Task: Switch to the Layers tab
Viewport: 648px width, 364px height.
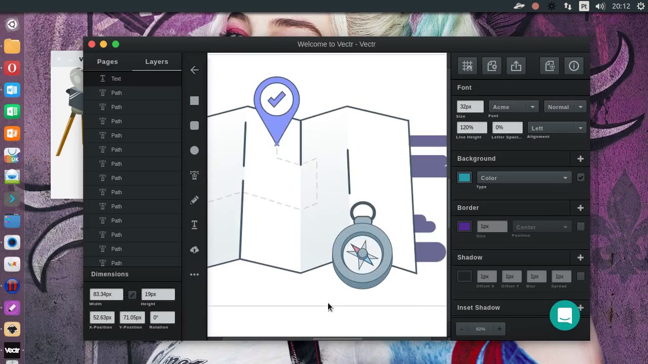Action: point(156,61)
